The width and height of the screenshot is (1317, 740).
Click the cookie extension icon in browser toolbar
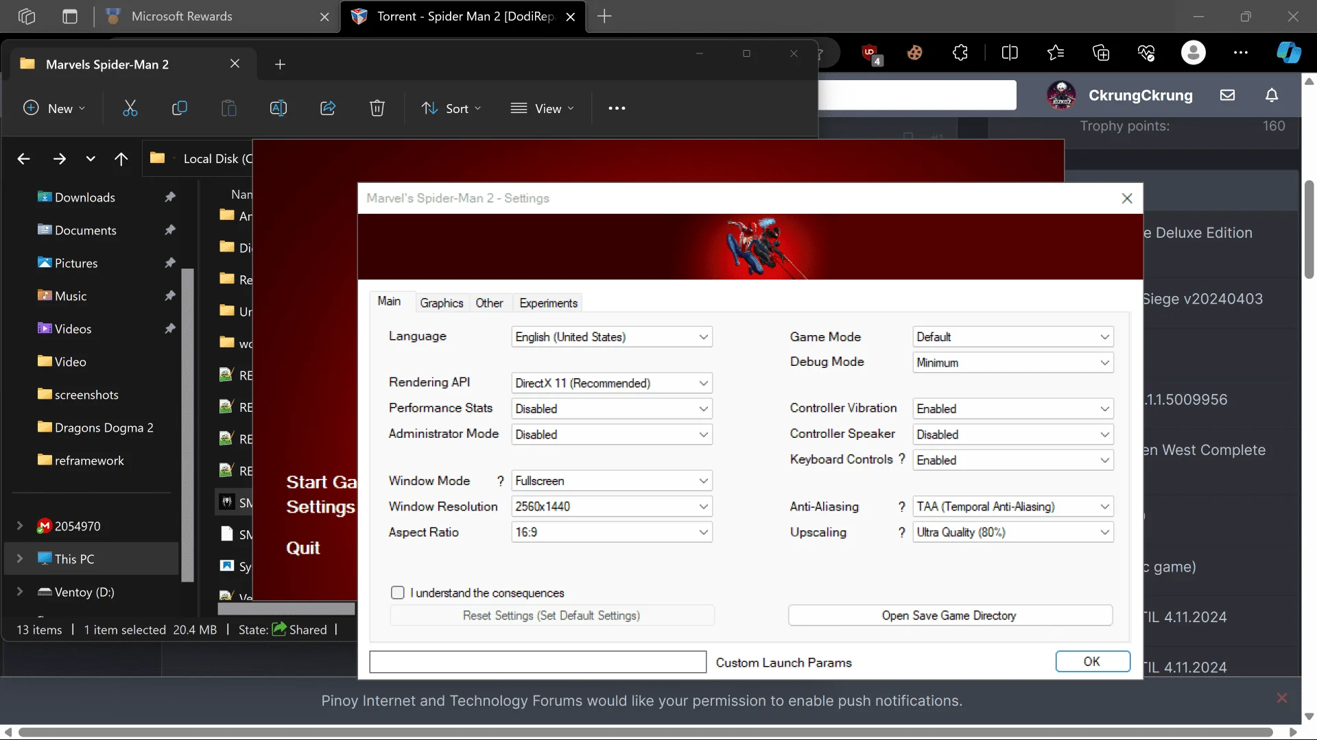coord(914,53)
